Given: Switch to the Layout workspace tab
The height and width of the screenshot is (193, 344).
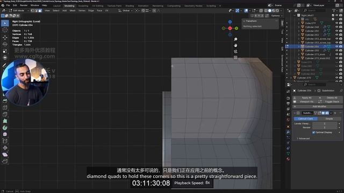Looking at the screenshot, I should (x=56, y=6).
